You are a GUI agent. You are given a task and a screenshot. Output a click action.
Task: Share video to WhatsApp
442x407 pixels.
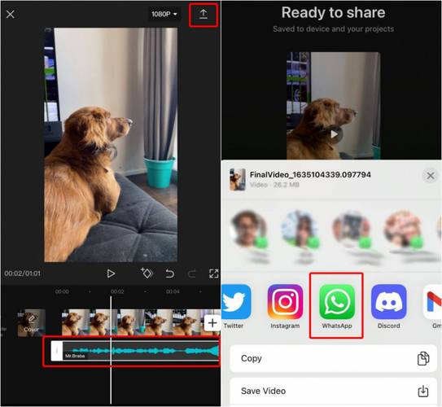point(337,306)
